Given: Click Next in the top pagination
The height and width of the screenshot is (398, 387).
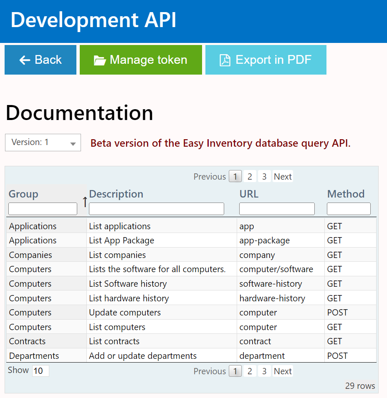Looking at the screenshot, I should tap(283, 177).
